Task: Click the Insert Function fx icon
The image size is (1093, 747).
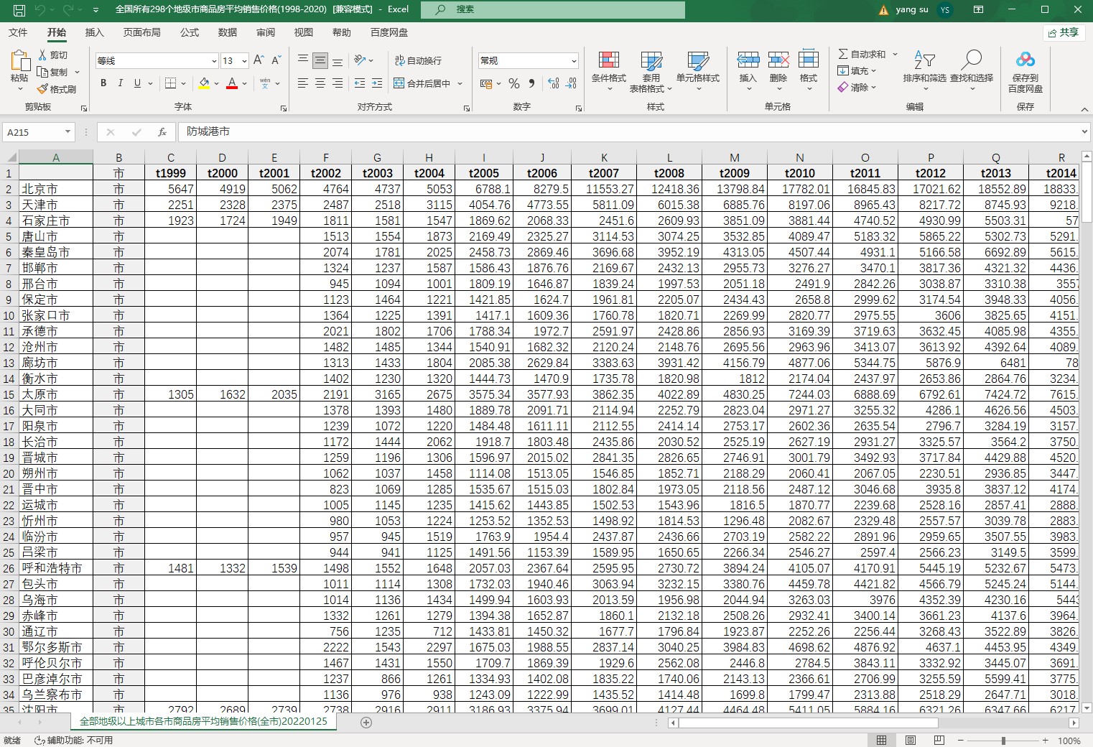Action: pos(162,132)
